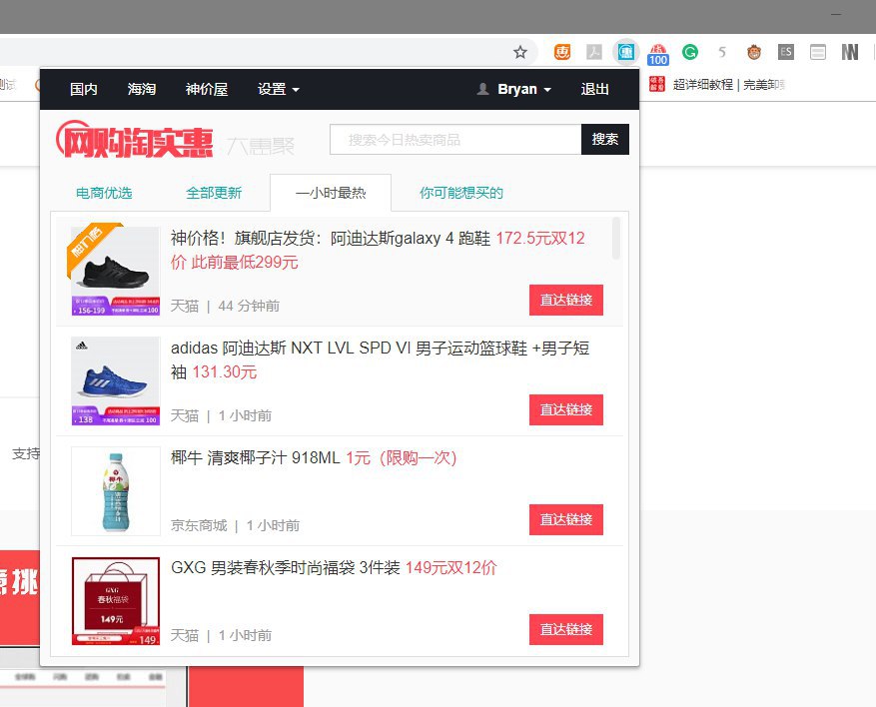
Task: Expand the 设置 dropdown menu
Action: pyautogui.click(x=278, y=89)
